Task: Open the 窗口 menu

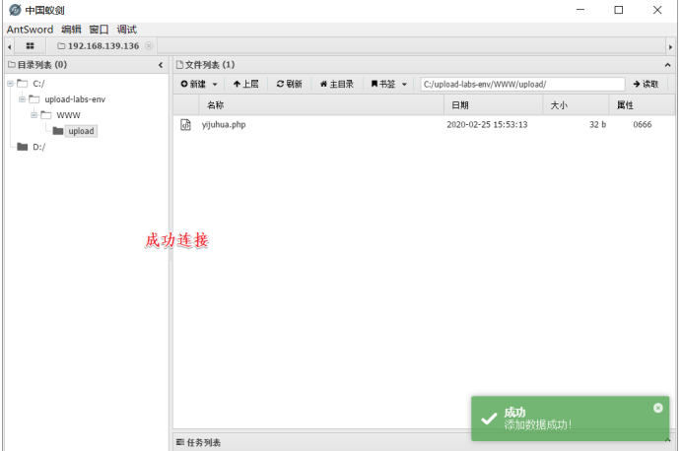Action: tap(99, 30)
